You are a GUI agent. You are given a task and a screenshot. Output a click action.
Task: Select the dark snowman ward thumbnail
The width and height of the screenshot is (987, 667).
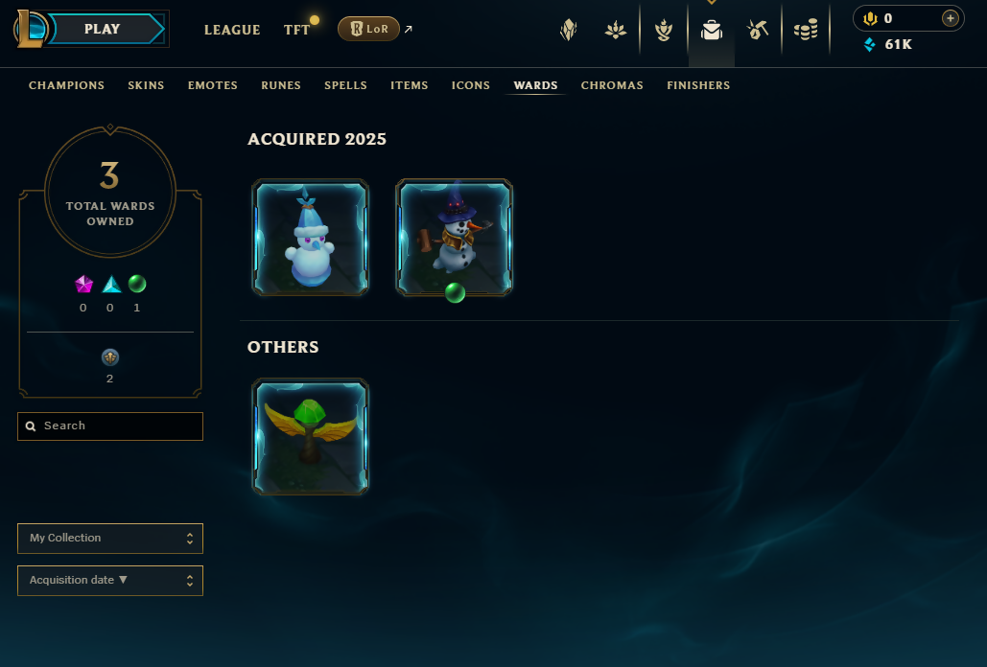tap(454, 237)
